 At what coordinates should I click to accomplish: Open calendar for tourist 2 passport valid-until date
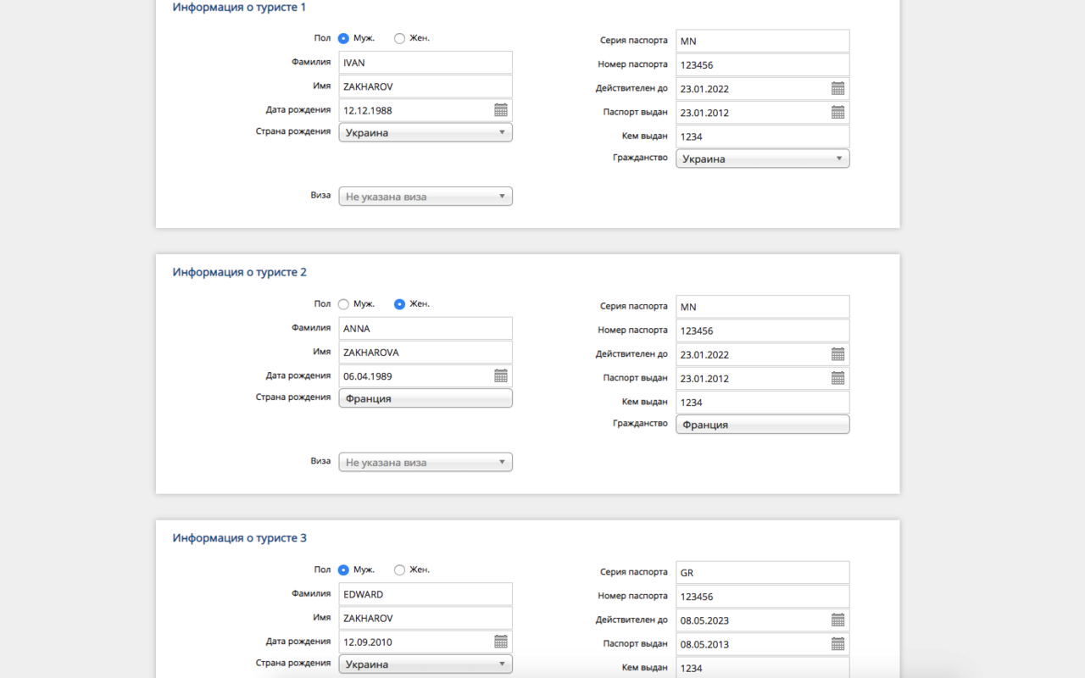pos(837,354)
